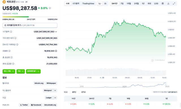The width and height of the screenshot is (181, 109).
Task: Expand the Ledger wallet dropdown arrow
Action: tap(55, 98)
